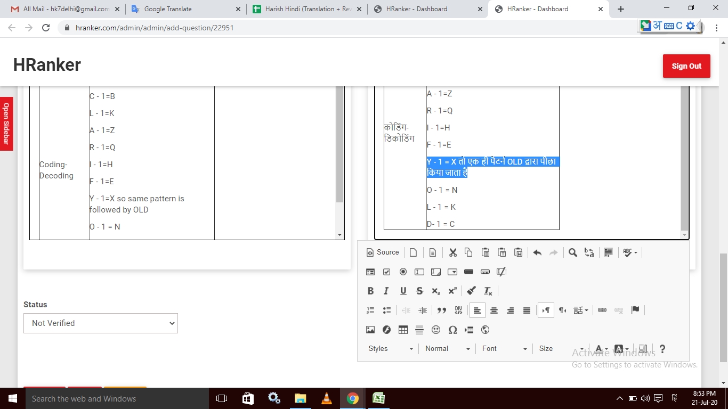Open the Font name dropdown
Viewport: 728px width, 409px height.
pos(505,349)
